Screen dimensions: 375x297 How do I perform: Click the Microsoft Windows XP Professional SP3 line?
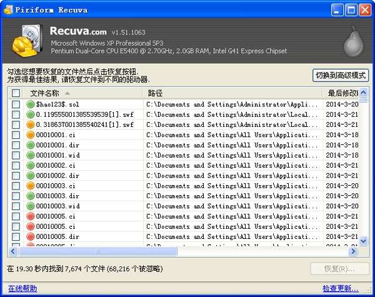pos(107,43)
